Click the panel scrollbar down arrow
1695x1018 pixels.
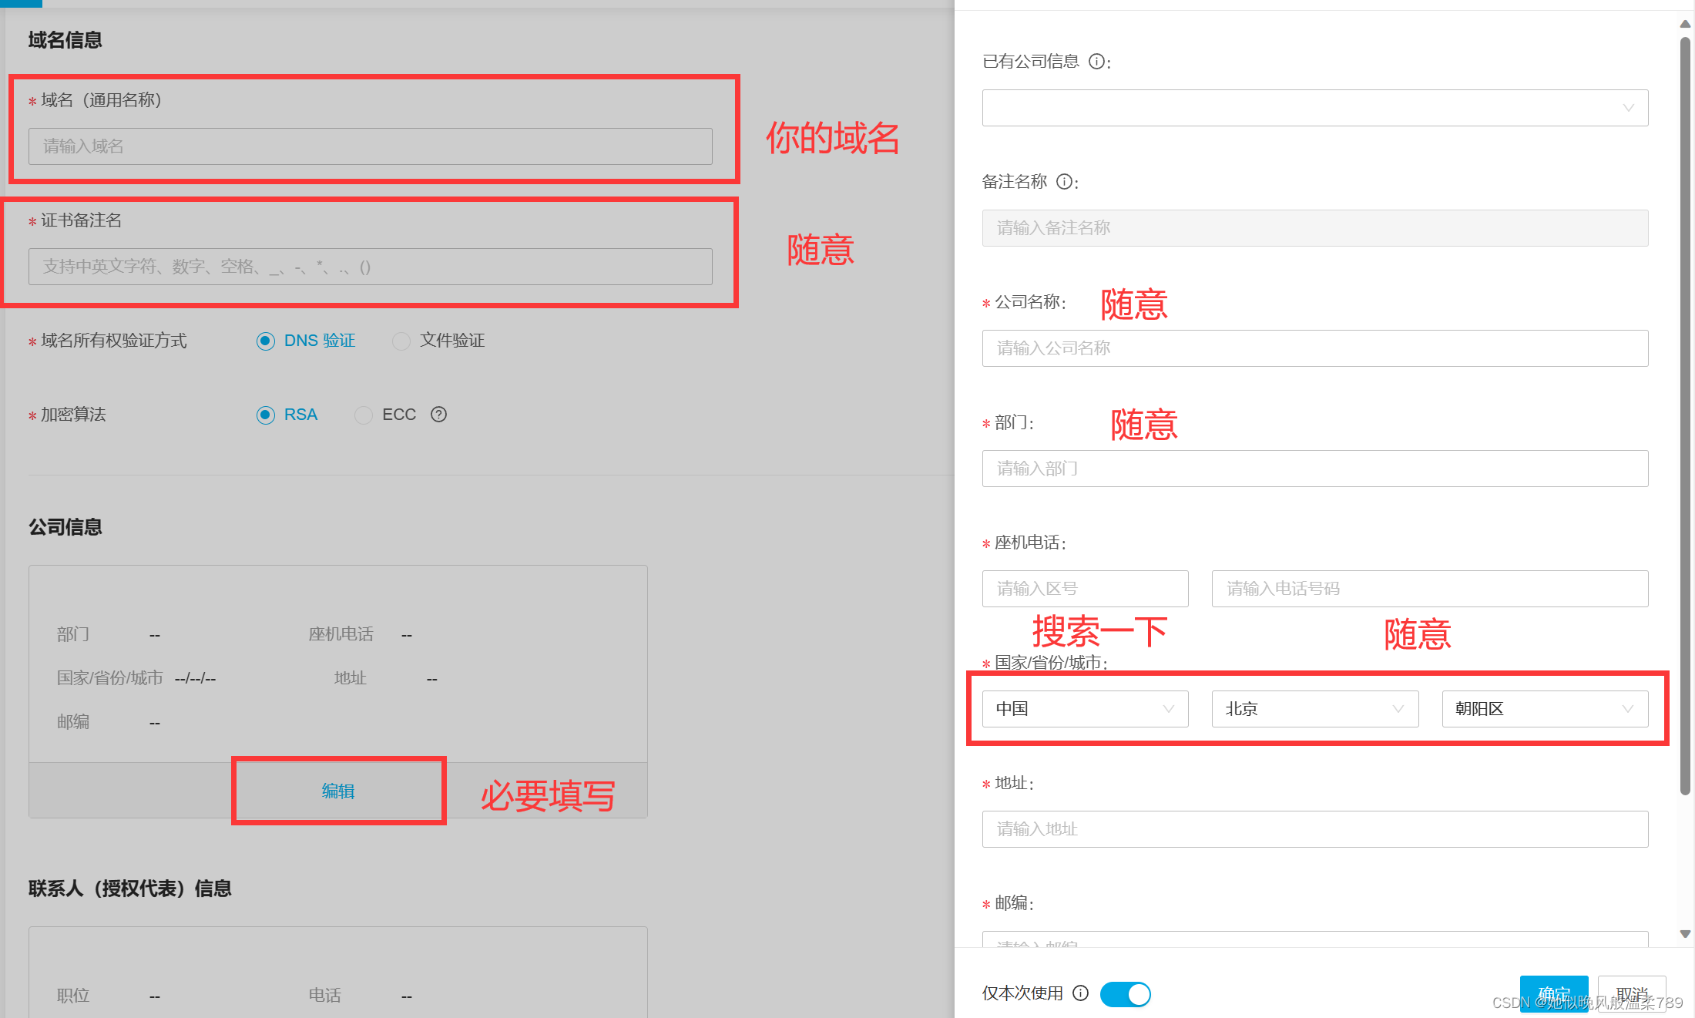1685,934
